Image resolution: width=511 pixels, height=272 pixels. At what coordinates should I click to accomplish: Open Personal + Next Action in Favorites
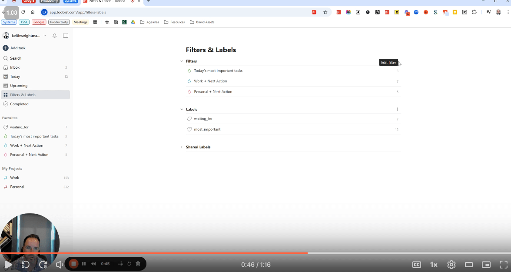tap(35, 154)
